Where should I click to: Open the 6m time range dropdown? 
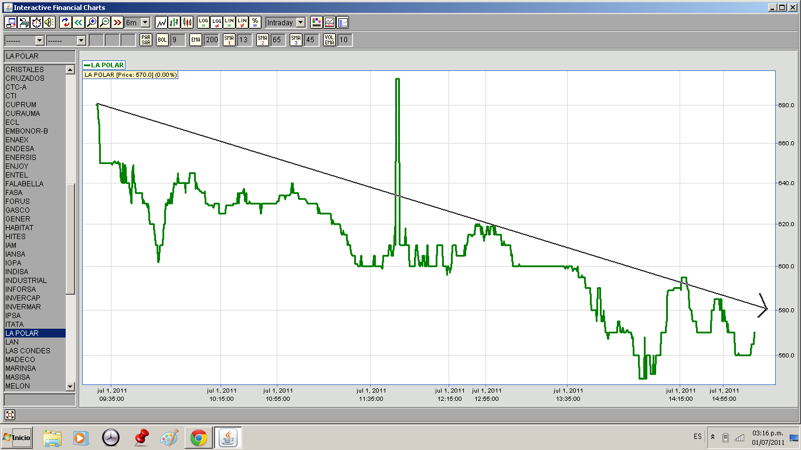coord(145,22)
